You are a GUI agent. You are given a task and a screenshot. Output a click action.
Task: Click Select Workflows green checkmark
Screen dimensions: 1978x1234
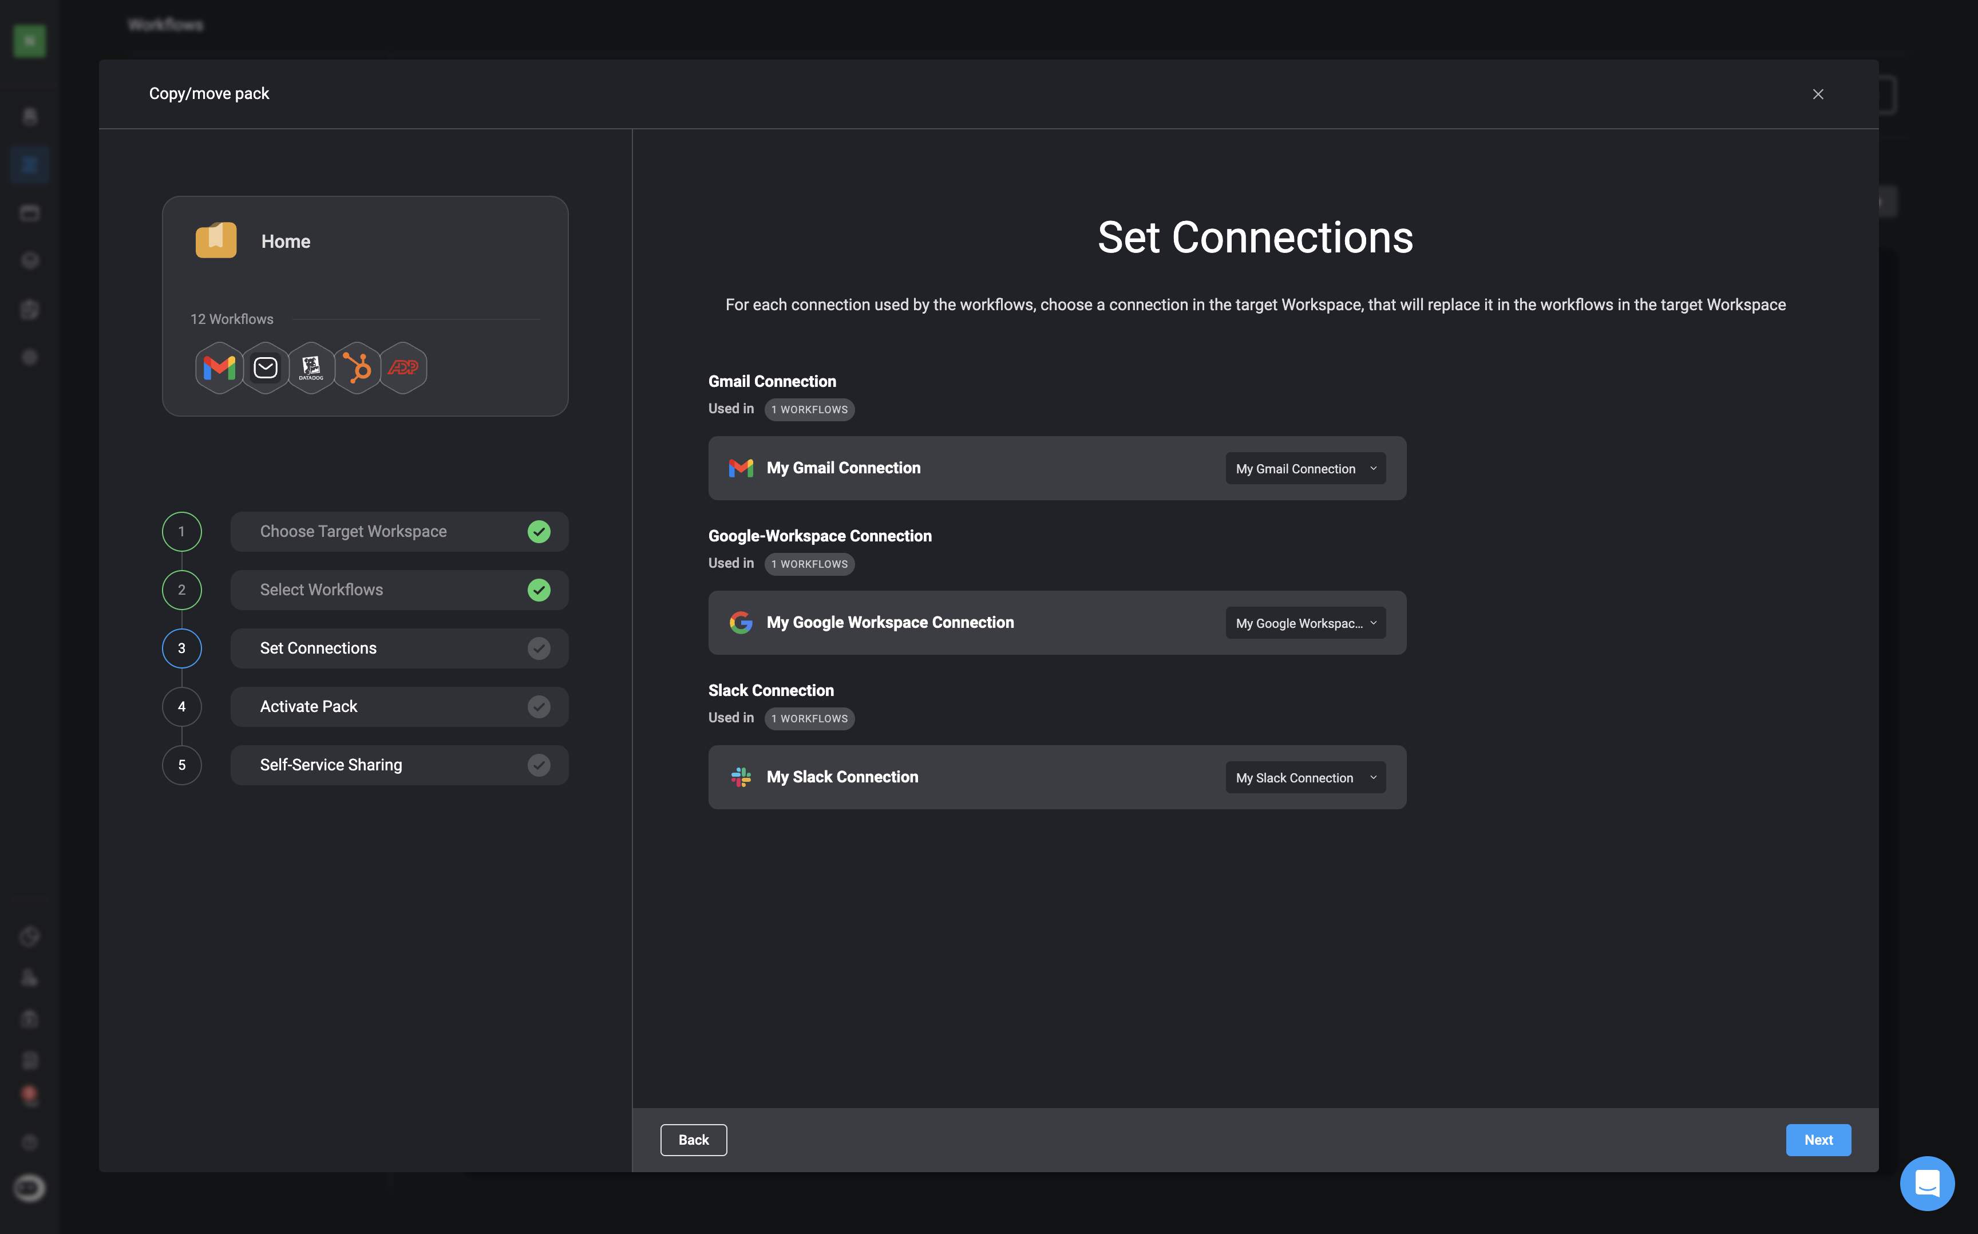pos(539,590)
